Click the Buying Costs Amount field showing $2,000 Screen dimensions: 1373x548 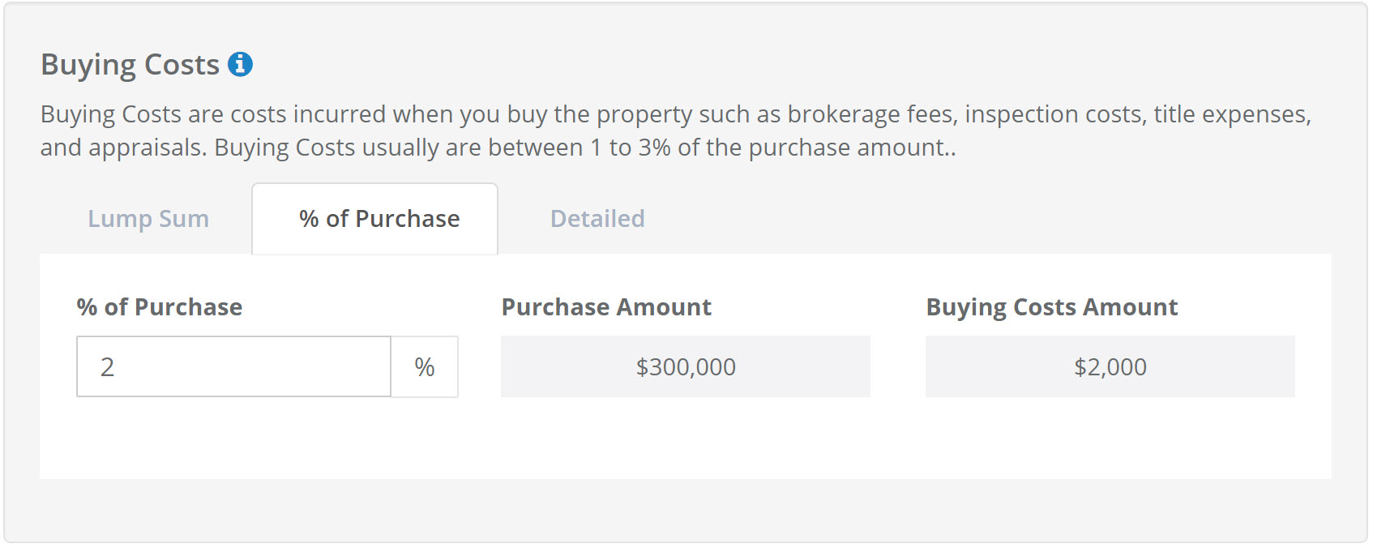(1110, 366)
